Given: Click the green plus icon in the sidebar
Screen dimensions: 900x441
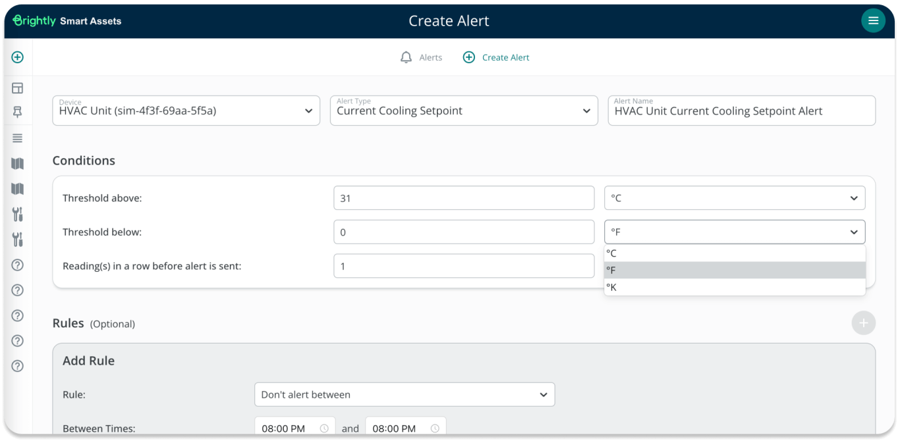Looking at the screenshot, I should click(x=17, y=57).
